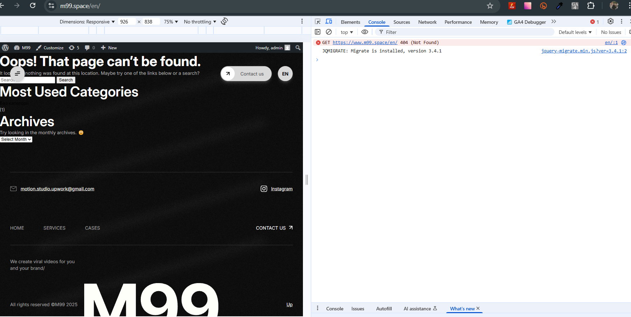Viewport: 631px width, 317px height.
Task: Click the page Search button
Action: pyautogui.click(x=66, y=80)
